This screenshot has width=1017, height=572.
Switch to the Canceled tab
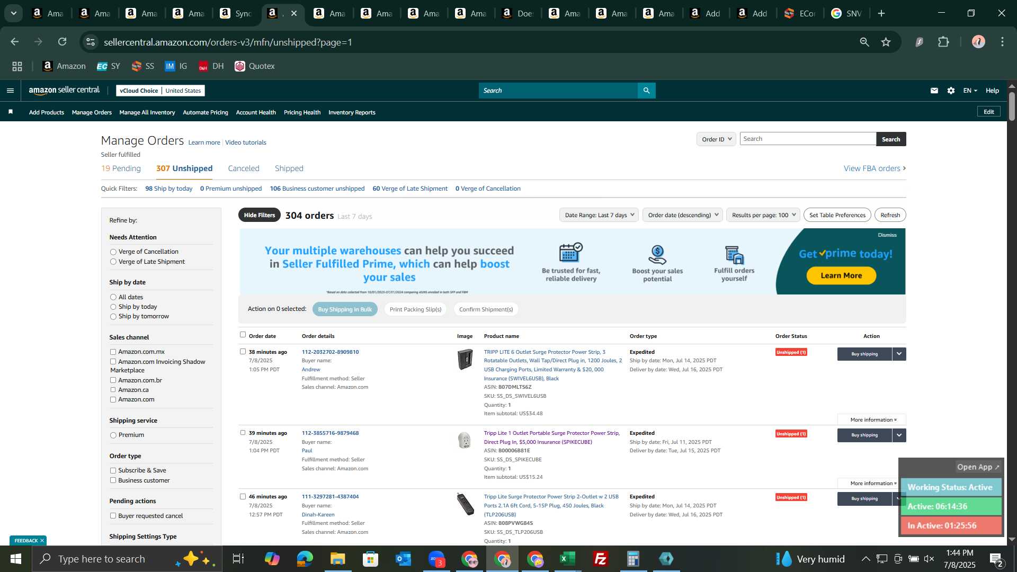[244, 168]
